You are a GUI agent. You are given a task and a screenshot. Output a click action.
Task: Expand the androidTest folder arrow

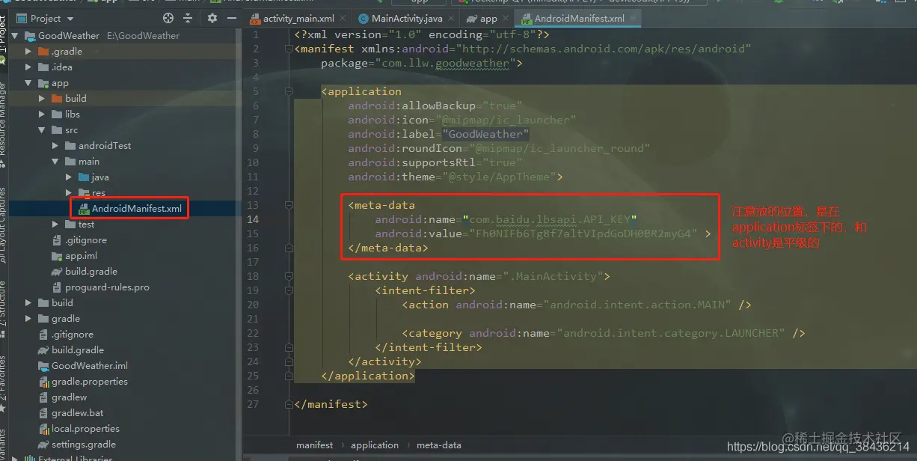(x=55, y=146)
